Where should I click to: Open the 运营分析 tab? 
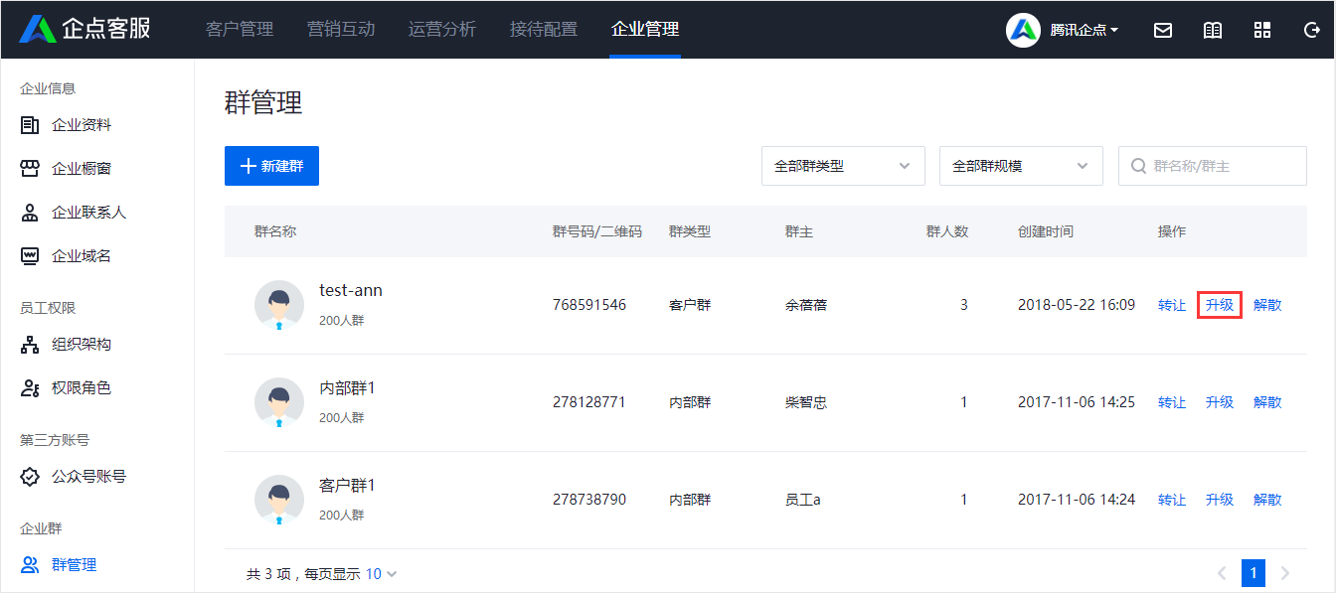pyautogui.click(x=442, y=29)
